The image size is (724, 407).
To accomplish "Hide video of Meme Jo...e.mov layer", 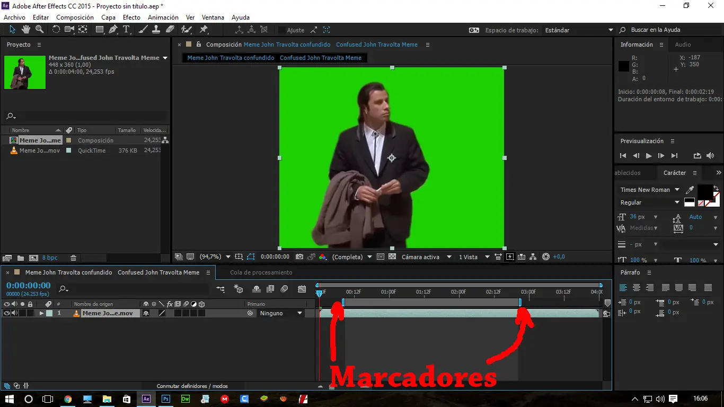I will [7, 313].
